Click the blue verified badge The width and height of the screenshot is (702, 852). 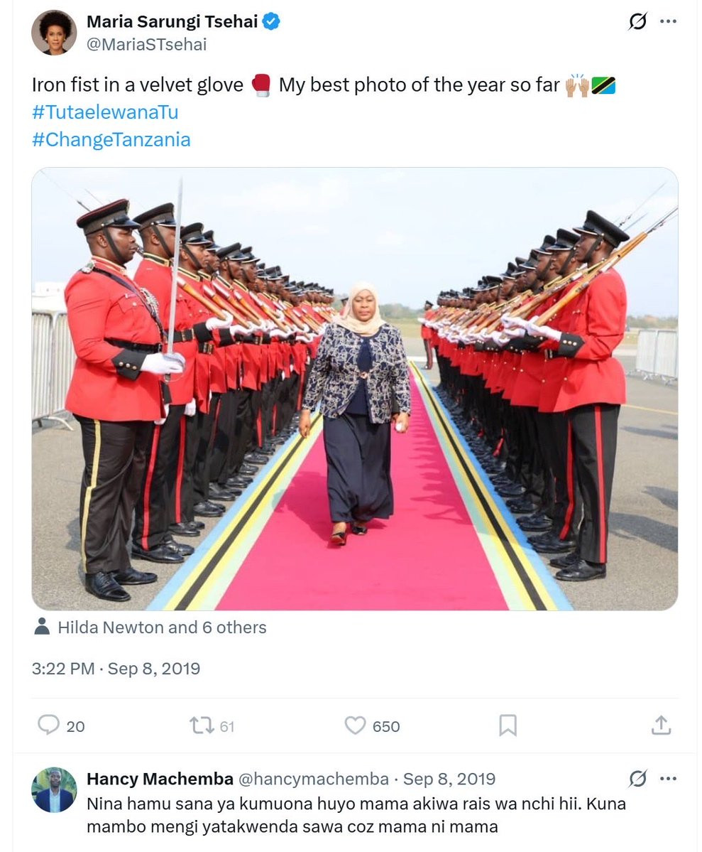click(271, 22)
